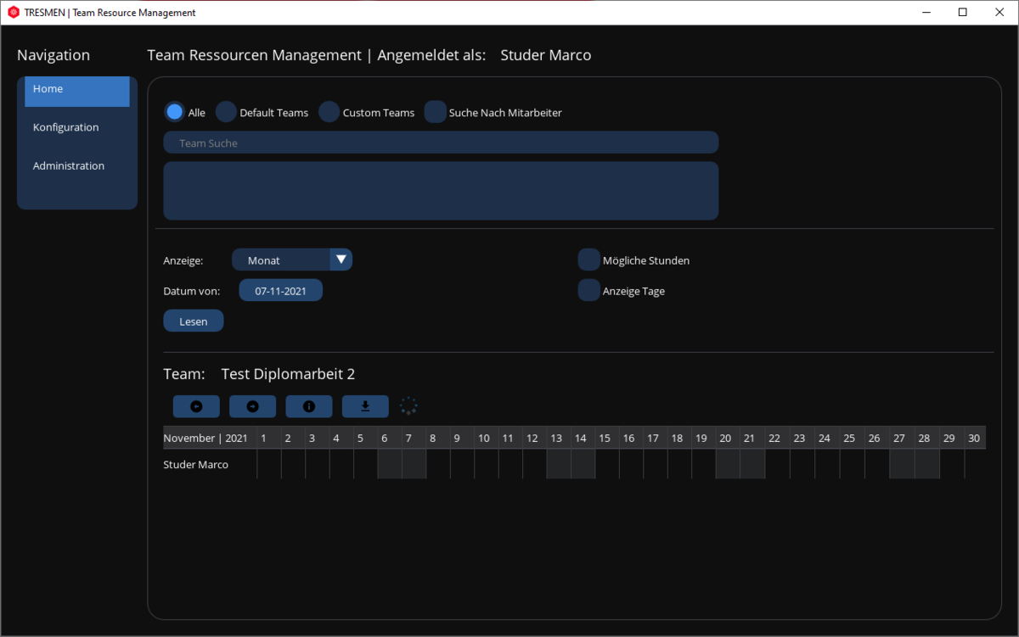
Task: Click Studer Marco's cell for day 15
Action: click(x=606, y=465)
